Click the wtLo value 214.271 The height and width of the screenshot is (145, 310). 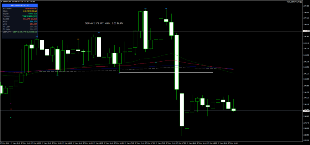pos(33,21)
